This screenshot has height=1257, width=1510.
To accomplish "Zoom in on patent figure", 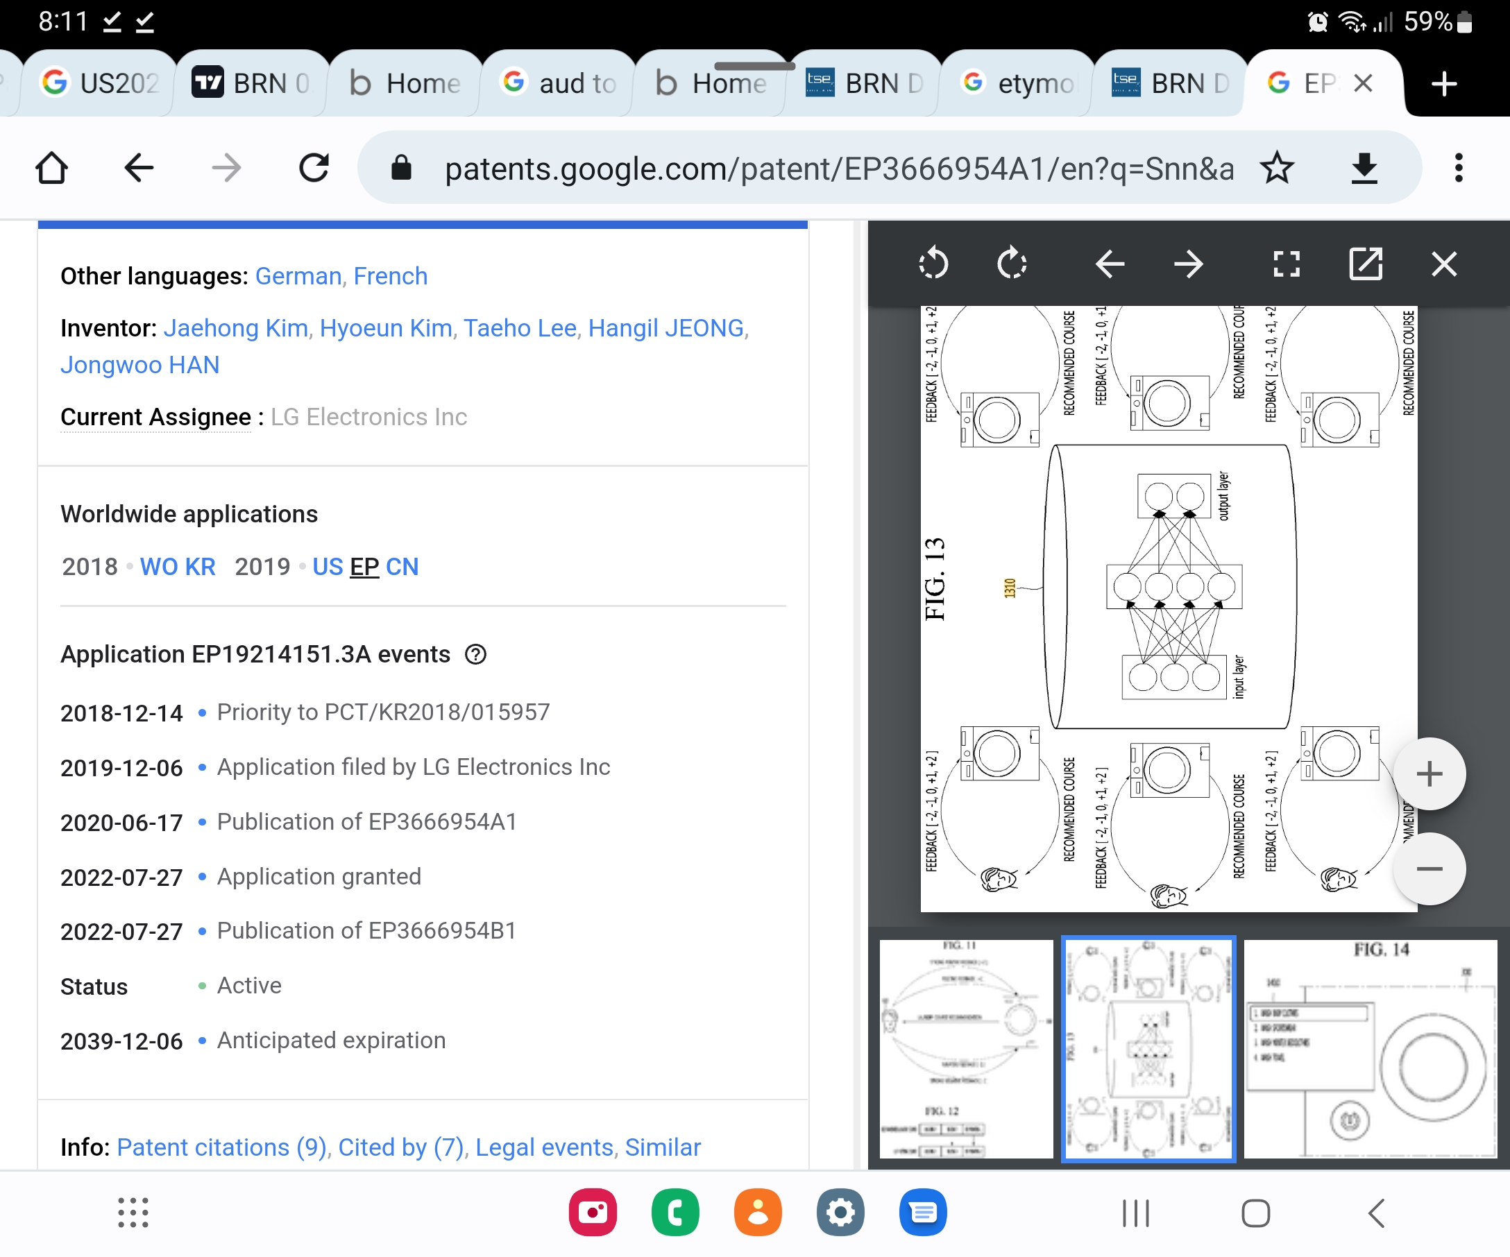I will [x=1429, y=774].
